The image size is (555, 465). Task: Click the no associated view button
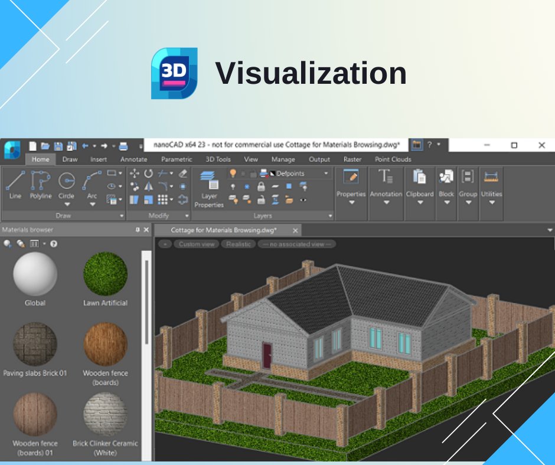(x=296, y=244)
